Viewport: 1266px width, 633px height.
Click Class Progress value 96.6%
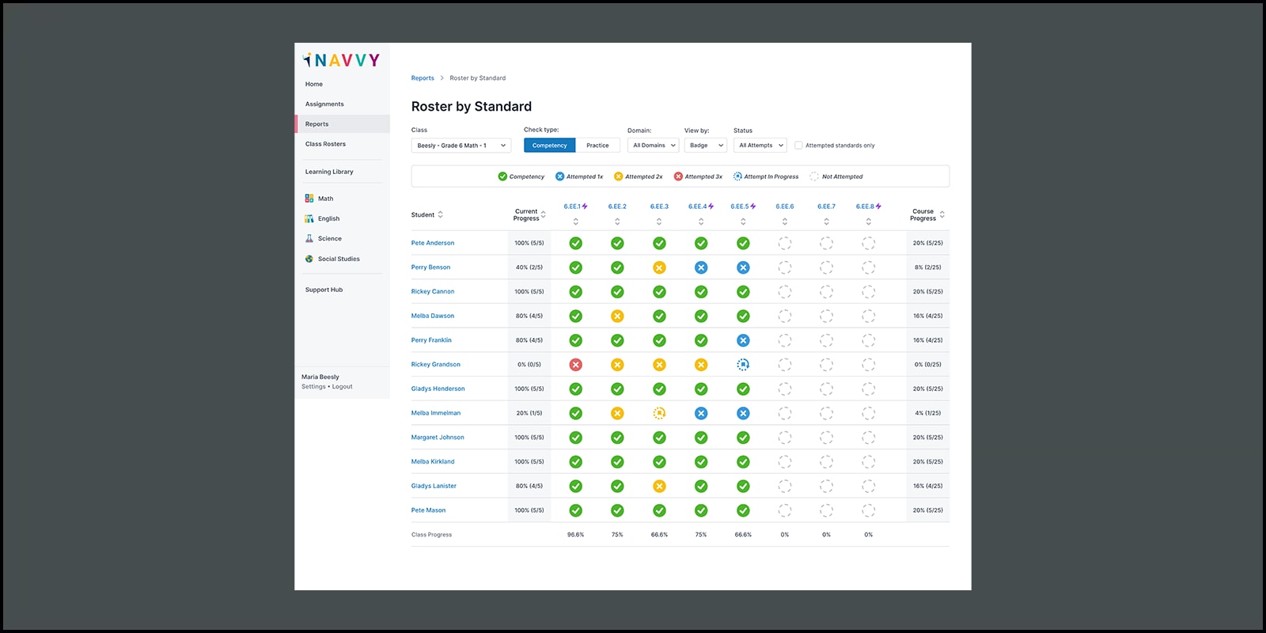[576, 535]
